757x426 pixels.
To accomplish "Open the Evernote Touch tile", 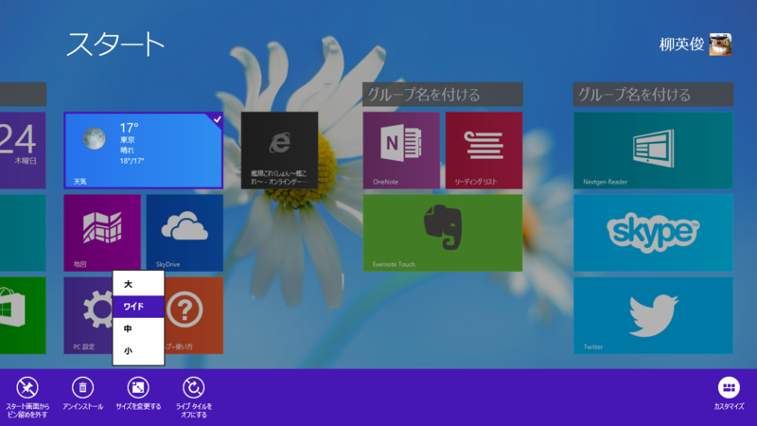I will [x=443, y=233].
